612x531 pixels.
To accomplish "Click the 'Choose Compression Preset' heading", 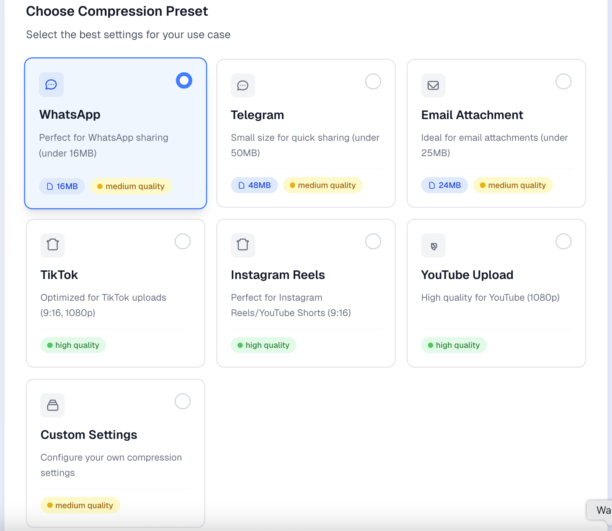I will click(x=117, y=11).
